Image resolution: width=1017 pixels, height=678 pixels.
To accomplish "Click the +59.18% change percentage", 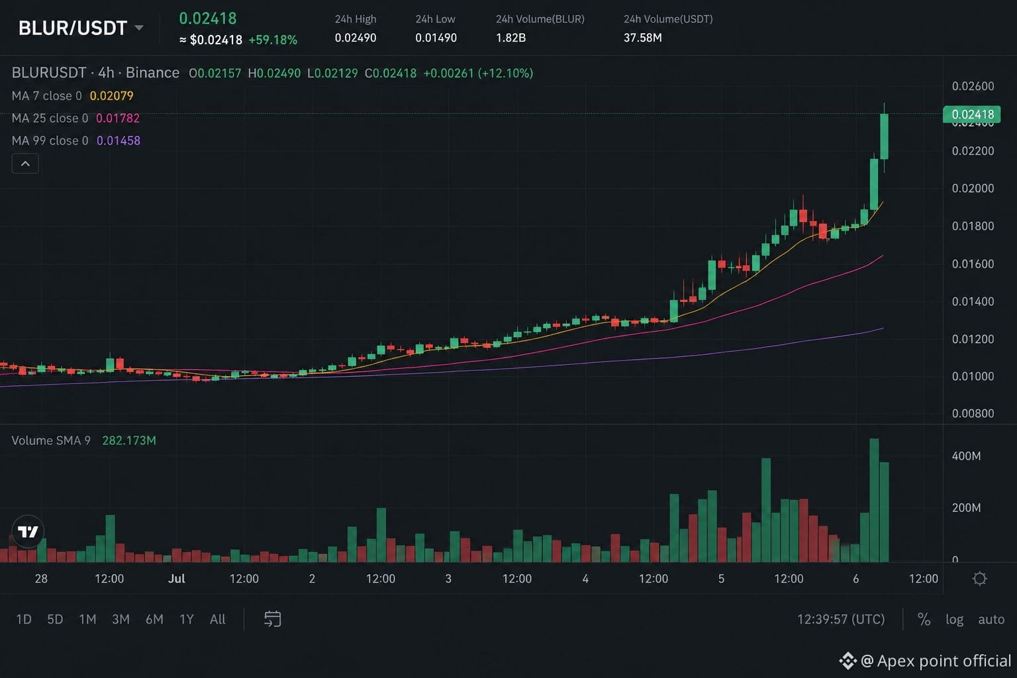I will tap(273, 40).
